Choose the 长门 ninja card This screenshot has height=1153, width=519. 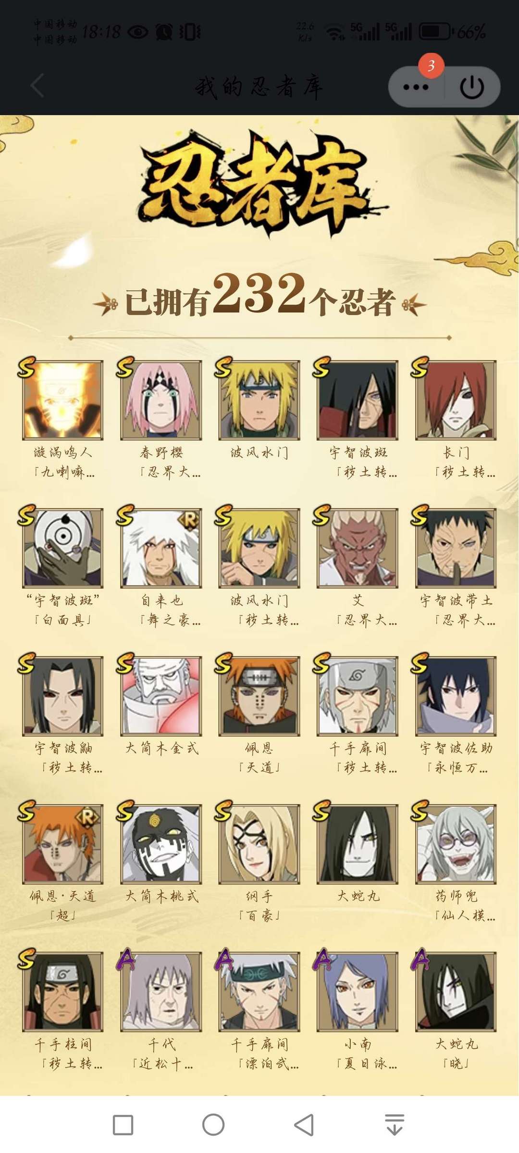point(456,400)
